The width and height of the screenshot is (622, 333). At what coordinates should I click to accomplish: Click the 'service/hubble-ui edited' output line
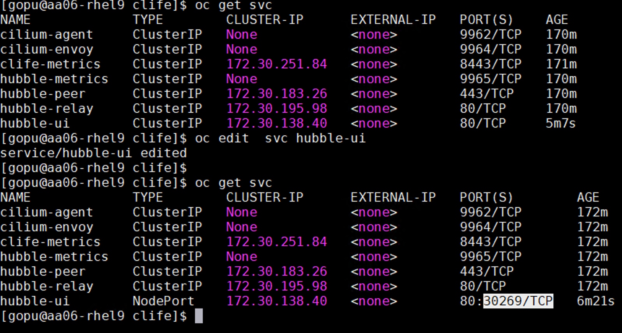point(94,153)
